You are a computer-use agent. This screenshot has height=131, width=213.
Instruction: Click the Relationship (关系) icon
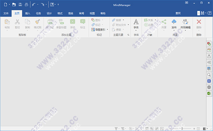click(x=146, y=20)
